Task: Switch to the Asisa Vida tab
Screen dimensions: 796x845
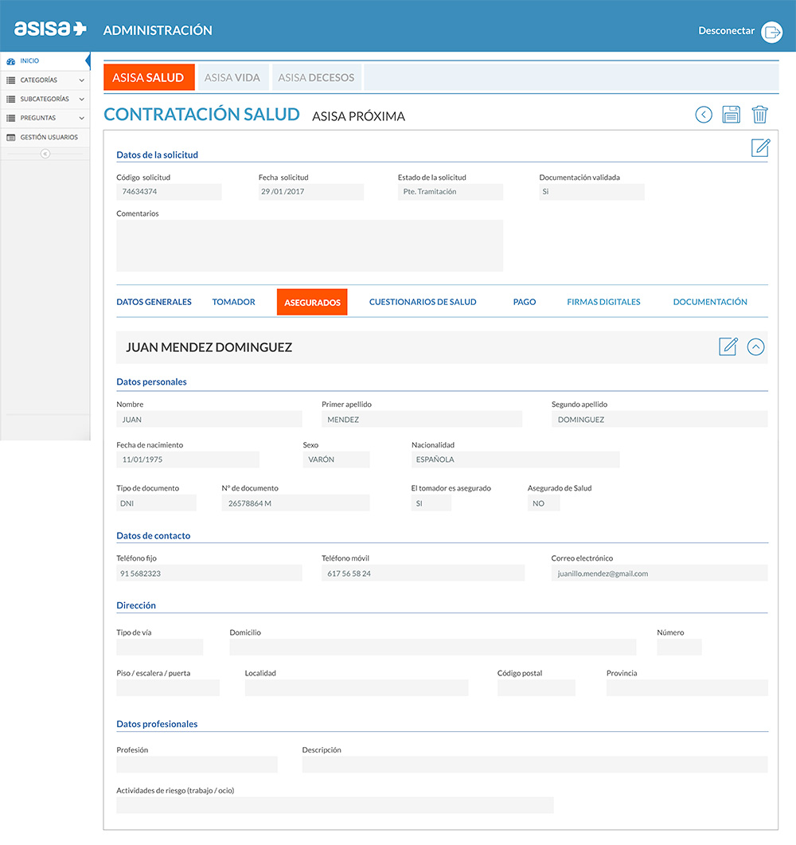Action: pos(232,78)
